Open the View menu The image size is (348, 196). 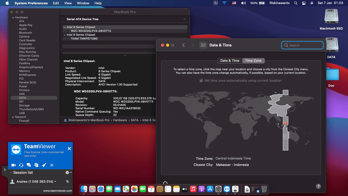[x=68, y=3]
